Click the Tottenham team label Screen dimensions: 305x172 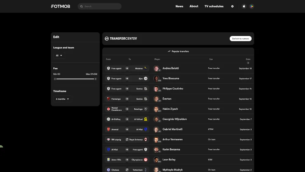coord(138,170)
